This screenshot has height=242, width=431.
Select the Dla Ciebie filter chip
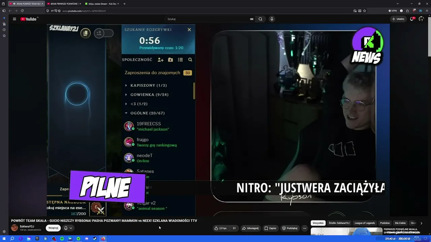(x=400, y=223)
